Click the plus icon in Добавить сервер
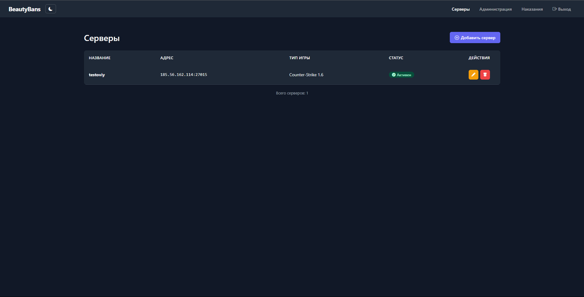 [457, 38]
